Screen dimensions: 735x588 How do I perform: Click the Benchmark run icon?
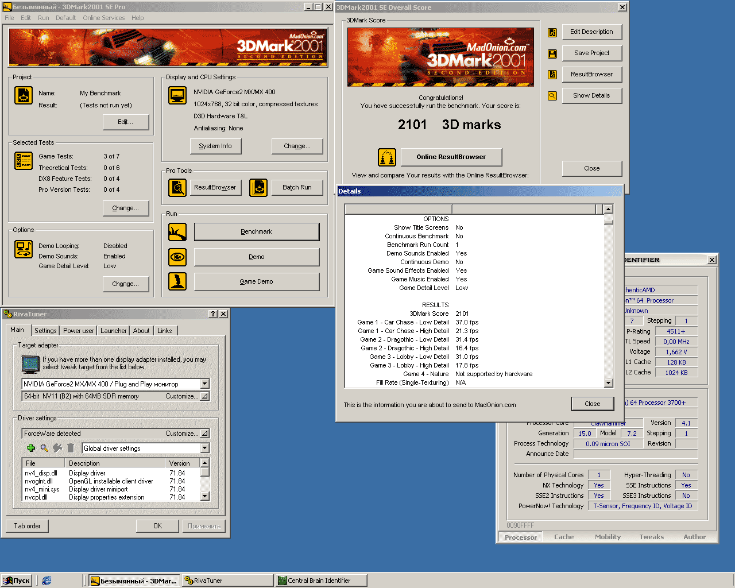[x=177, y=232]
